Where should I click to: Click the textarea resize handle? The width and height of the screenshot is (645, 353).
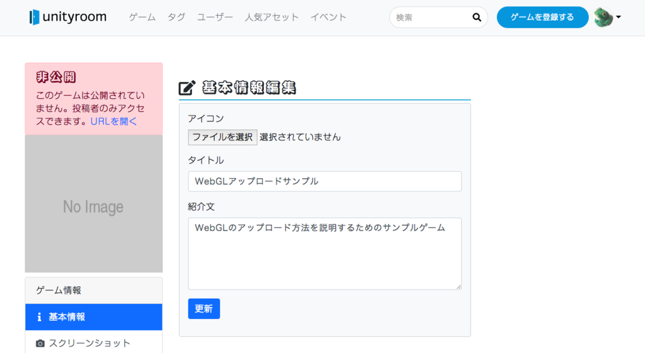(459, 286)
